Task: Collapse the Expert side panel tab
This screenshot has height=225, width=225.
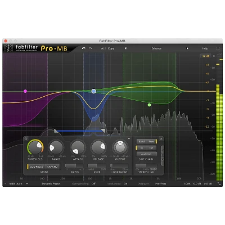Action: tap(163, 156)
